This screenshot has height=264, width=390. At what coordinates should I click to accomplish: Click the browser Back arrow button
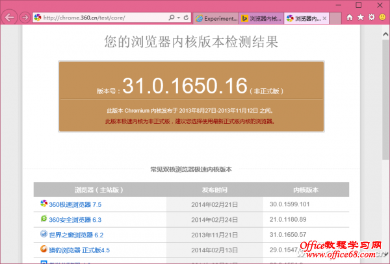[10, 18]
